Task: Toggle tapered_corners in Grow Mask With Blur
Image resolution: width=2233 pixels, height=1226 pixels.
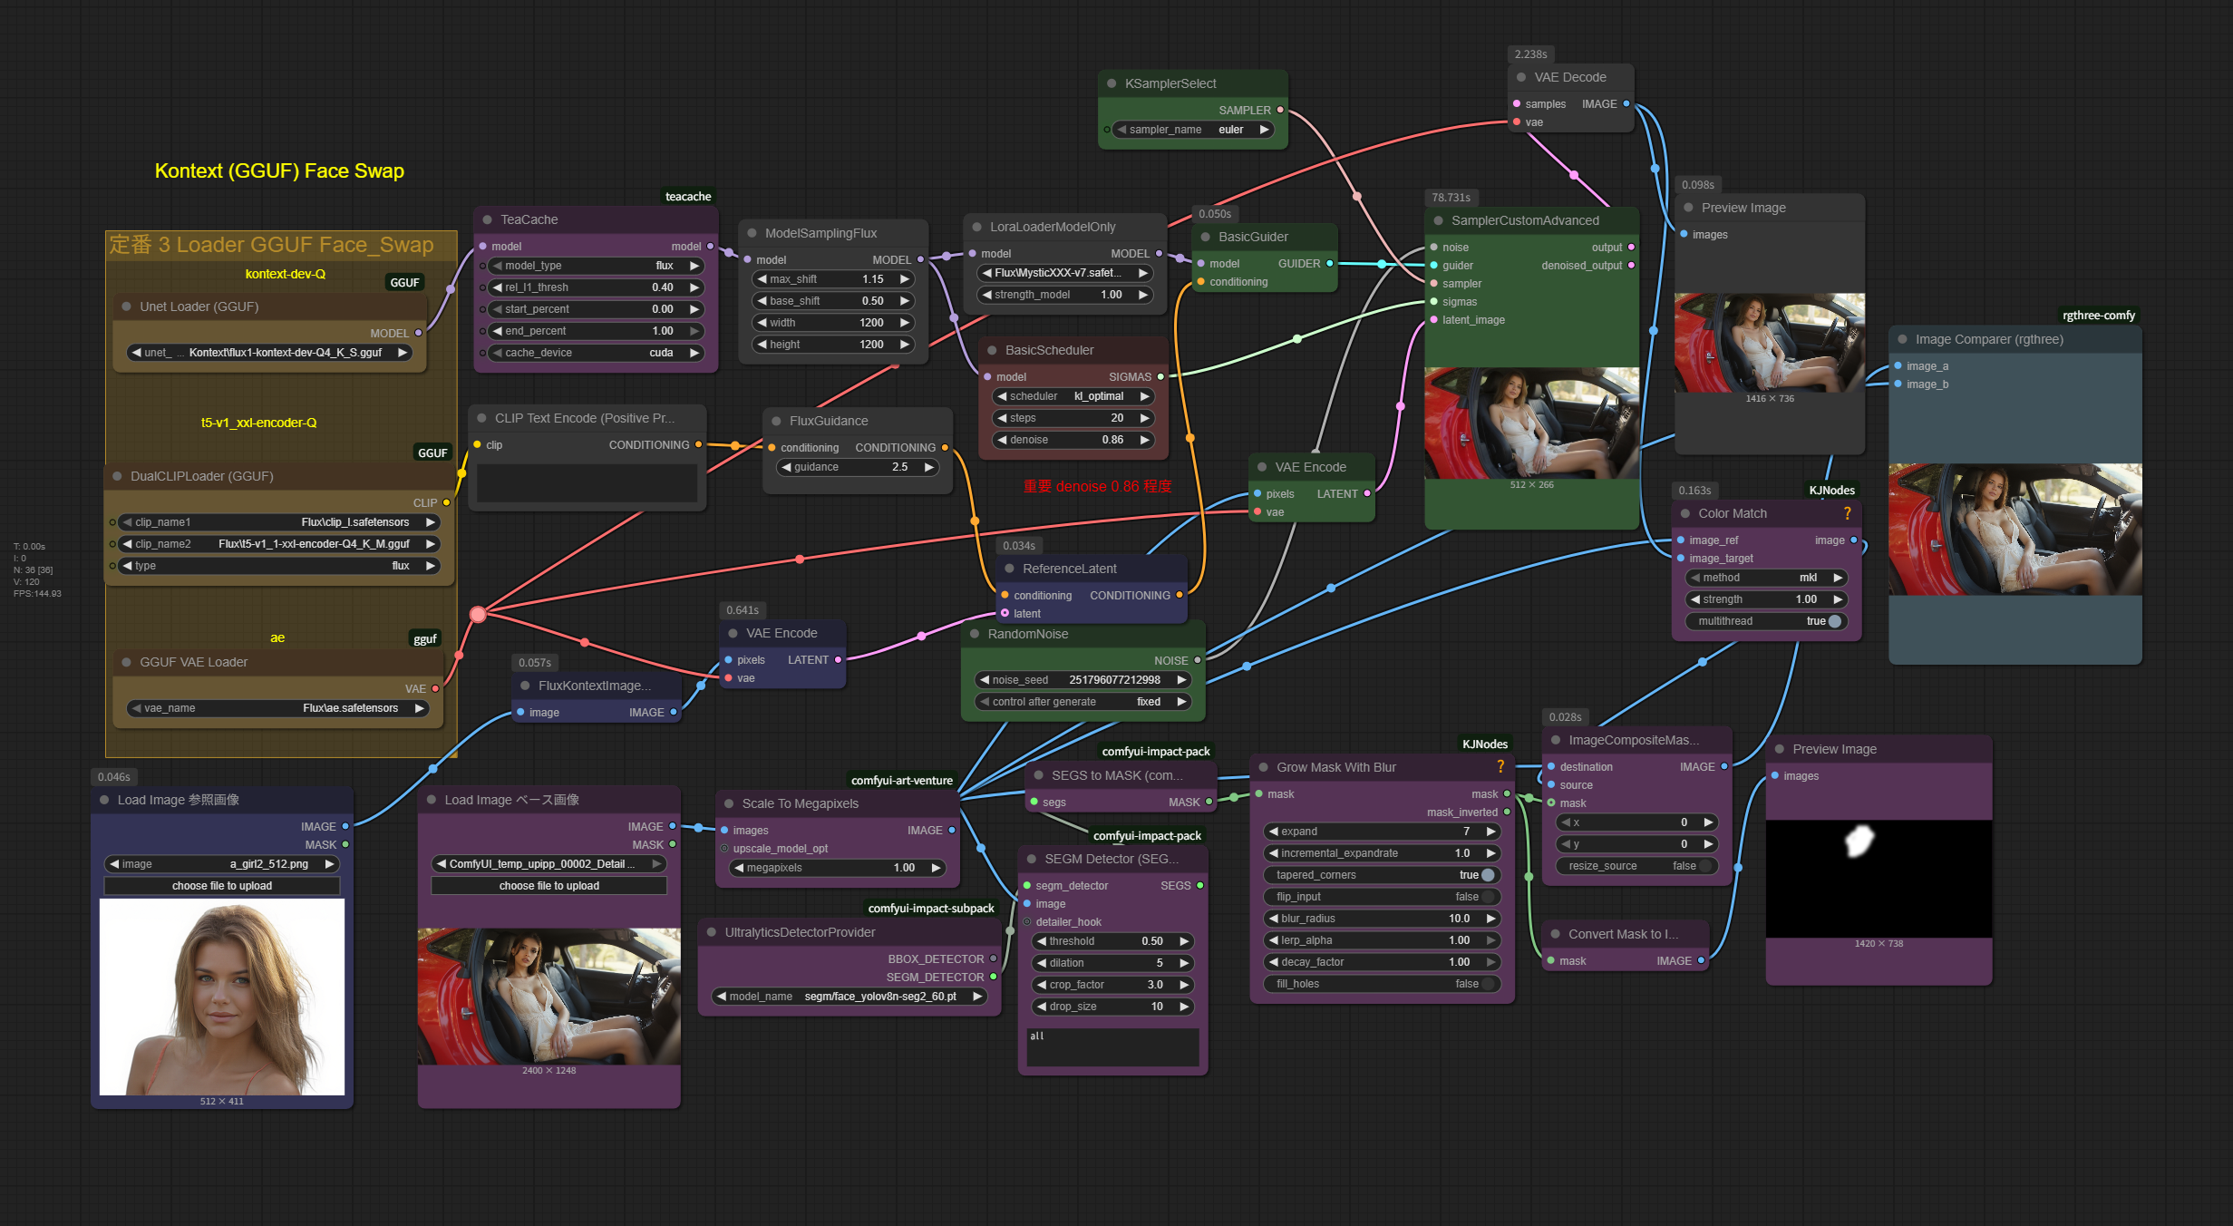Action: click(1487, 875)
